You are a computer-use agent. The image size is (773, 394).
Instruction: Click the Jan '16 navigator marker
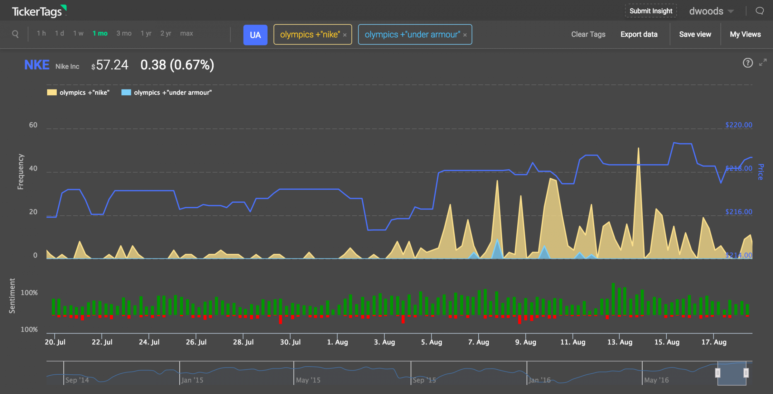click(x=540, y=380)
